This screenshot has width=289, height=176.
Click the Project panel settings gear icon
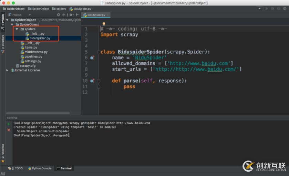coord(71,15)
